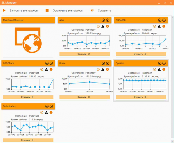Viewport: 174px width, 143px height.
Task: Open the Opskins parser details
Action: click(x=141, y=97)
